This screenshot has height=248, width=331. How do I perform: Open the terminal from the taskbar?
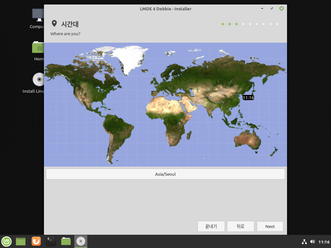click(x=51, y=241)
